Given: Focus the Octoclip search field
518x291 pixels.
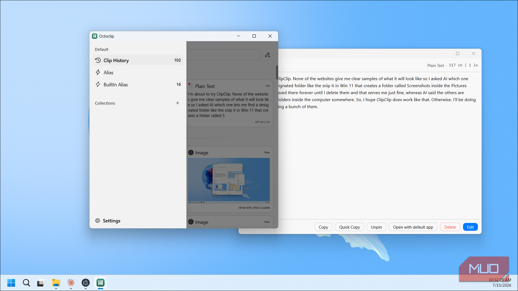Looking at the screenshot, I should (223, 55).
